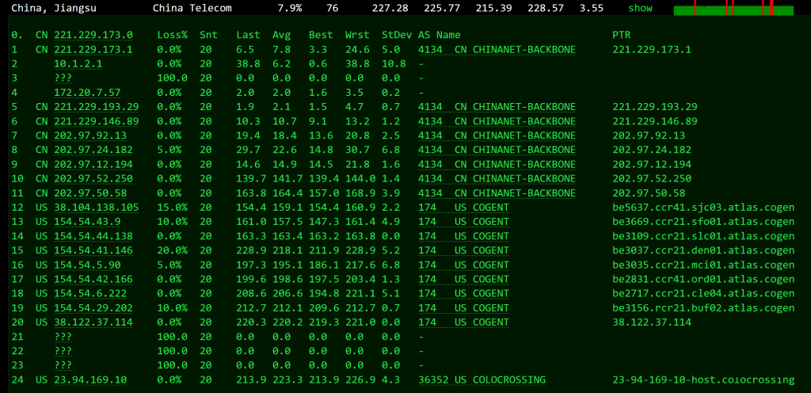Click PTR text be2831.ccr41.ord01.atlas.cogen
Viewport: 811px width, 393px height.
703,279
